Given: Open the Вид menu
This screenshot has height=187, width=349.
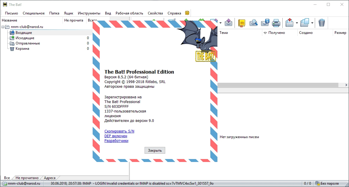Looking at the screenshot, I should click(x=108, y=13).
